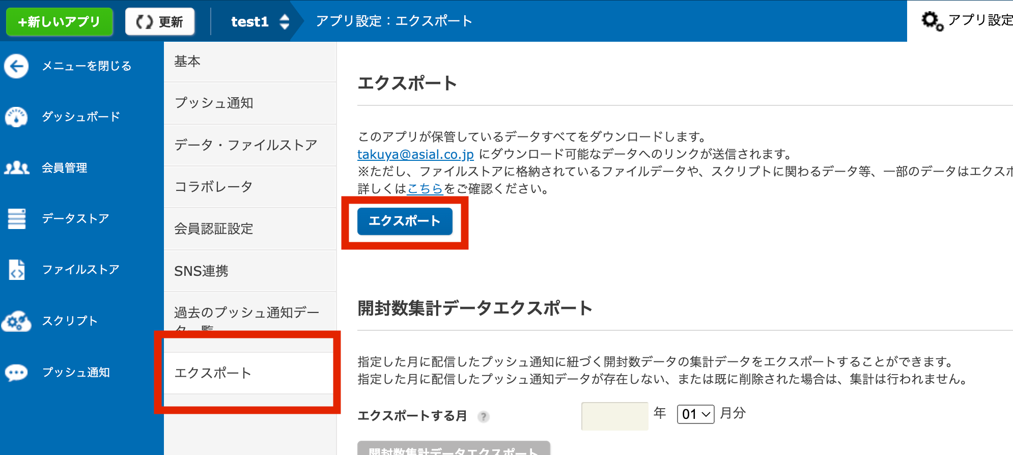Click the Filestore document icon
The height and width of the screenshot is (455, 1013).
16,270
